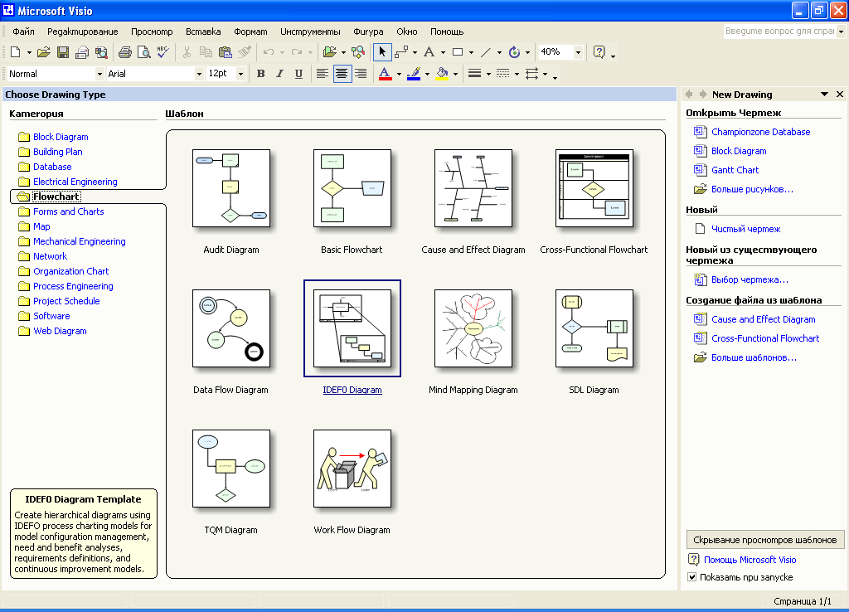Open the Редактирование menu

click(82, 32)
